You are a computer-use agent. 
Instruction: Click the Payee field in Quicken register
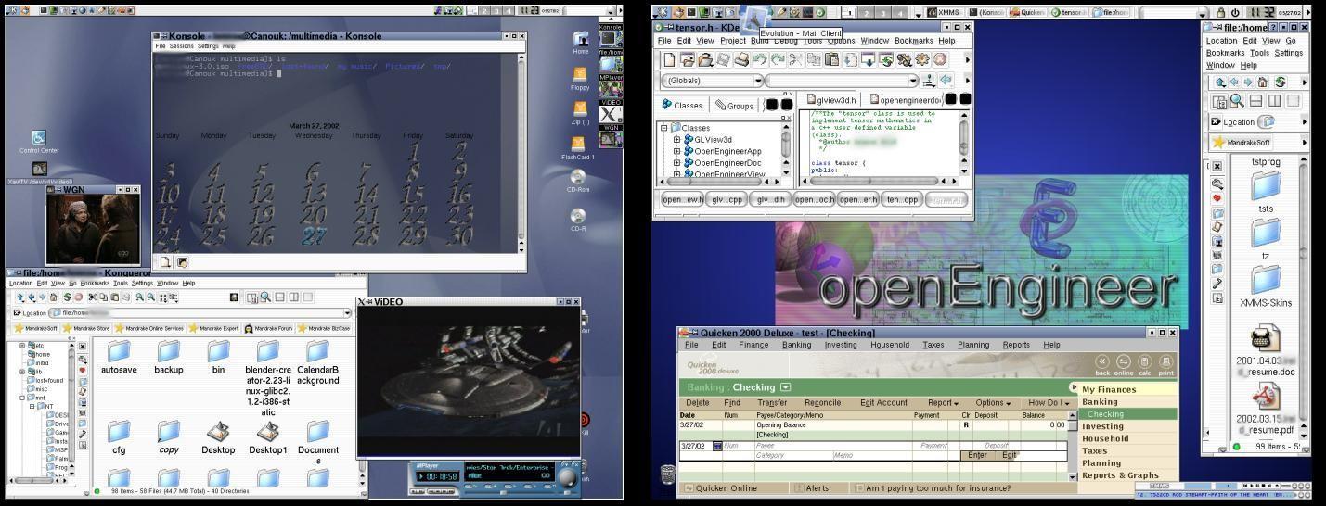835,447
